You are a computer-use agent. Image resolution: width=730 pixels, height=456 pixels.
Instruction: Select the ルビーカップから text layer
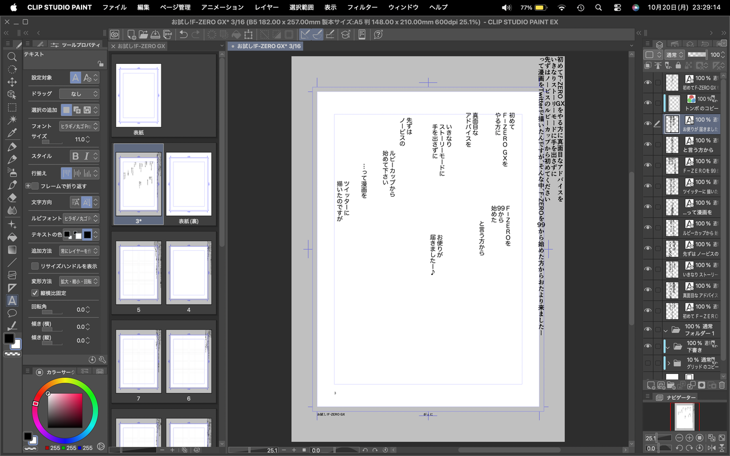click(x=691, y=228)
